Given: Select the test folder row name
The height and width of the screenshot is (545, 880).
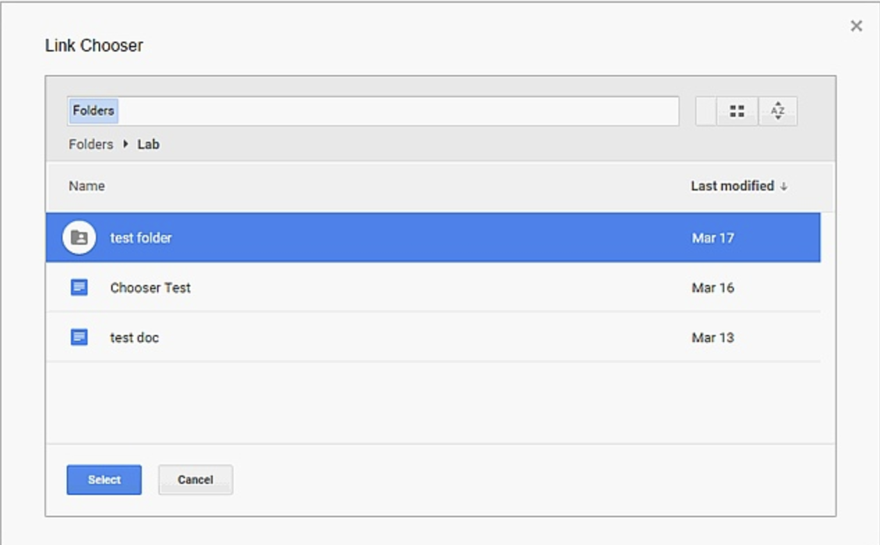Looking at the screenshot, I should [141, 238].
